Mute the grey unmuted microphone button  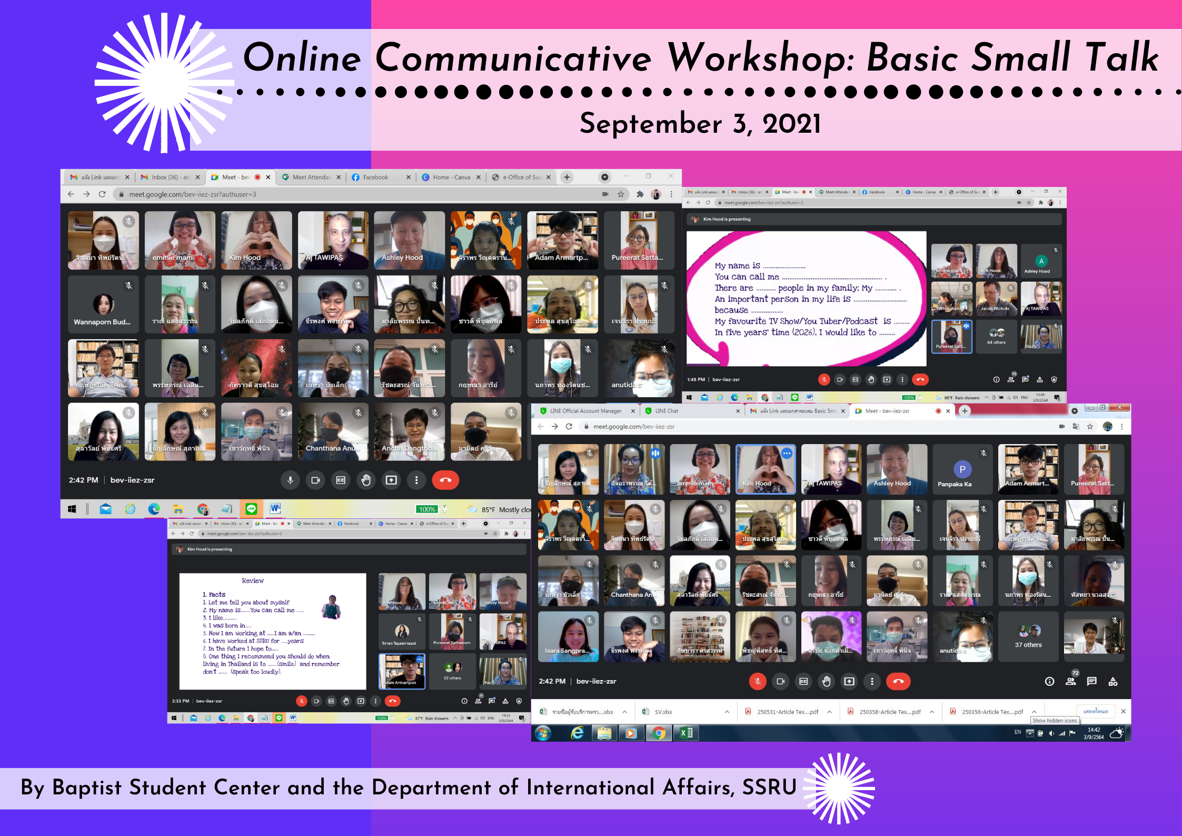click(290, 480)
